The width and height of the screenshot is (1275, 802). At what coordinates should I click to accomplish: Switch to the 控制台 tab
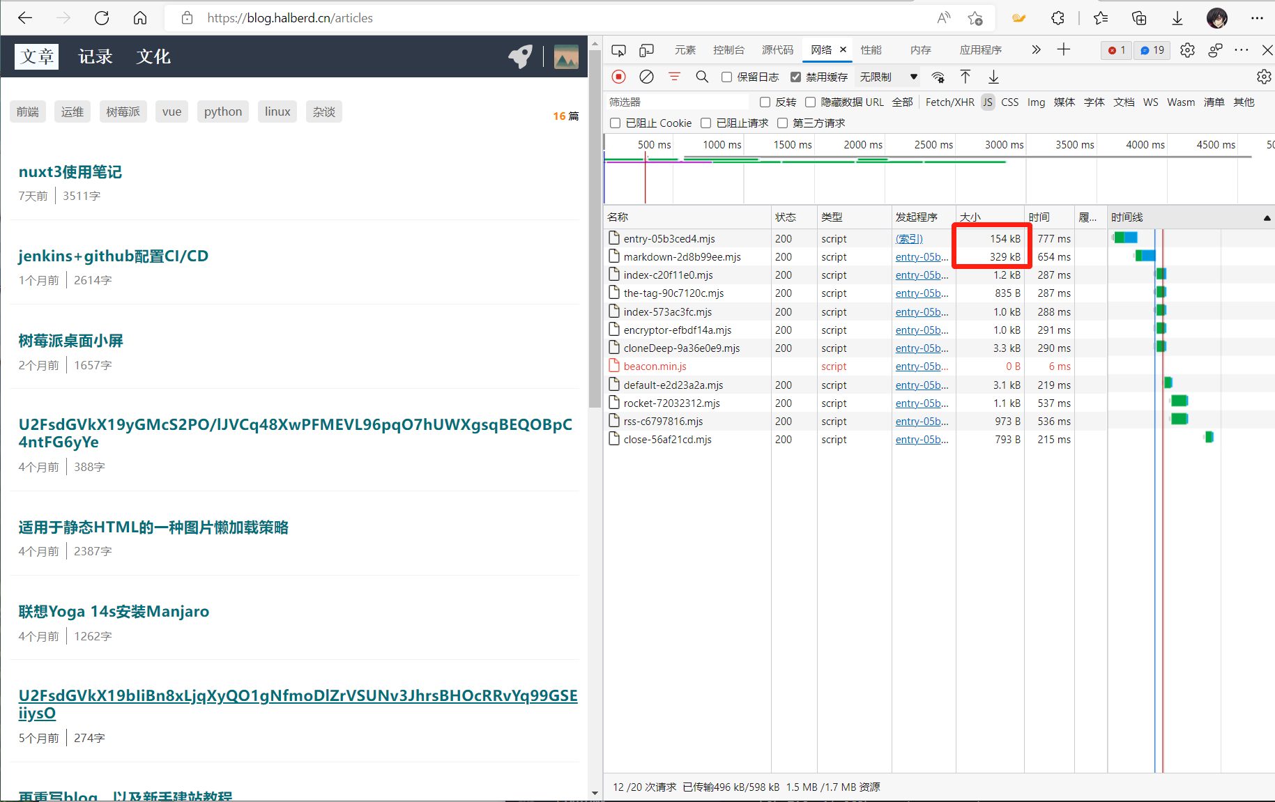pyautogui.click(x=728, y=50)
